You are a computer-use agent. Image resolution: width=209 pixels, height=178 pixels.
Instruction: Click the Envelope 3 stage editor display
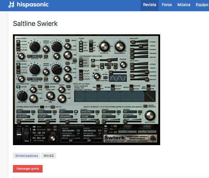(115, 96)
